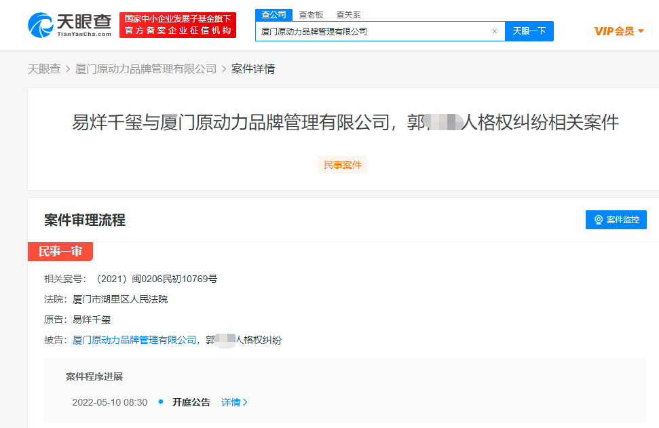Clear the search box with the X icon

click(x=495, y=31)
